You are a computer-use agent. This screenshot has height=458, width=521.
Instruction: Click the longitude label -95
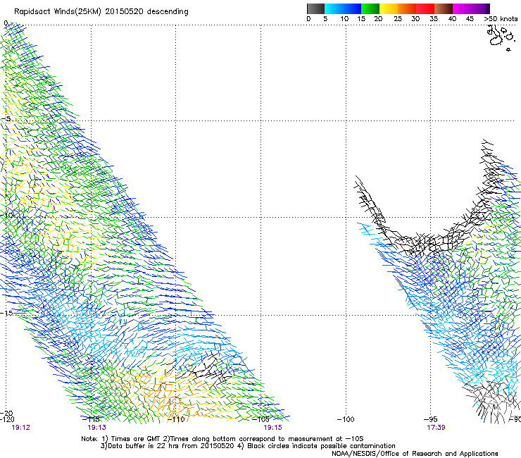point(431,419)
